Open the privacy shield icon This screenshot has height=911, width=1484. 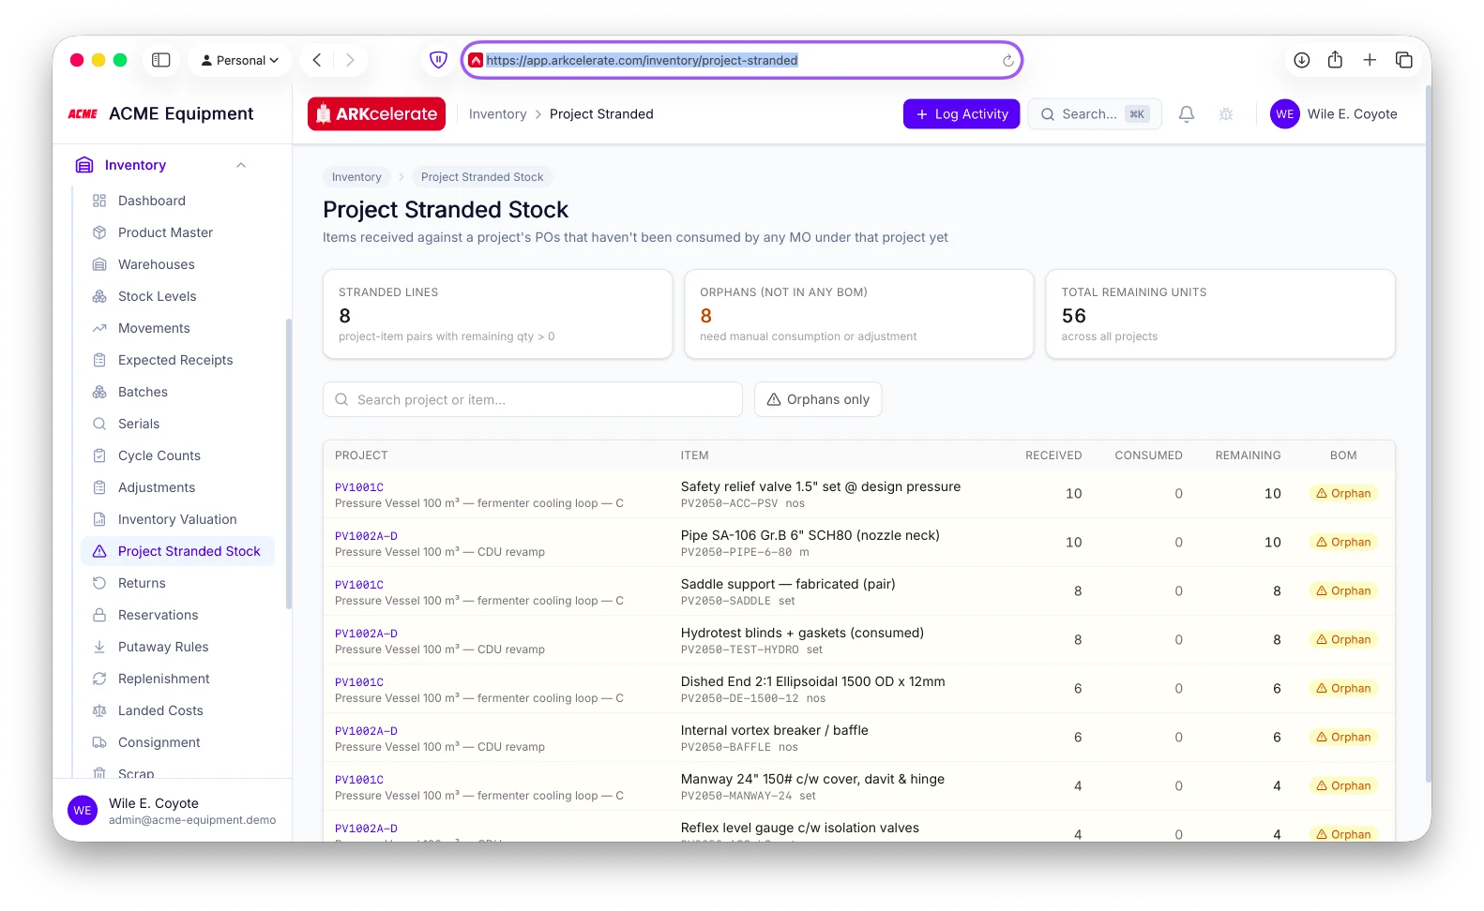[x=438, y=60]
